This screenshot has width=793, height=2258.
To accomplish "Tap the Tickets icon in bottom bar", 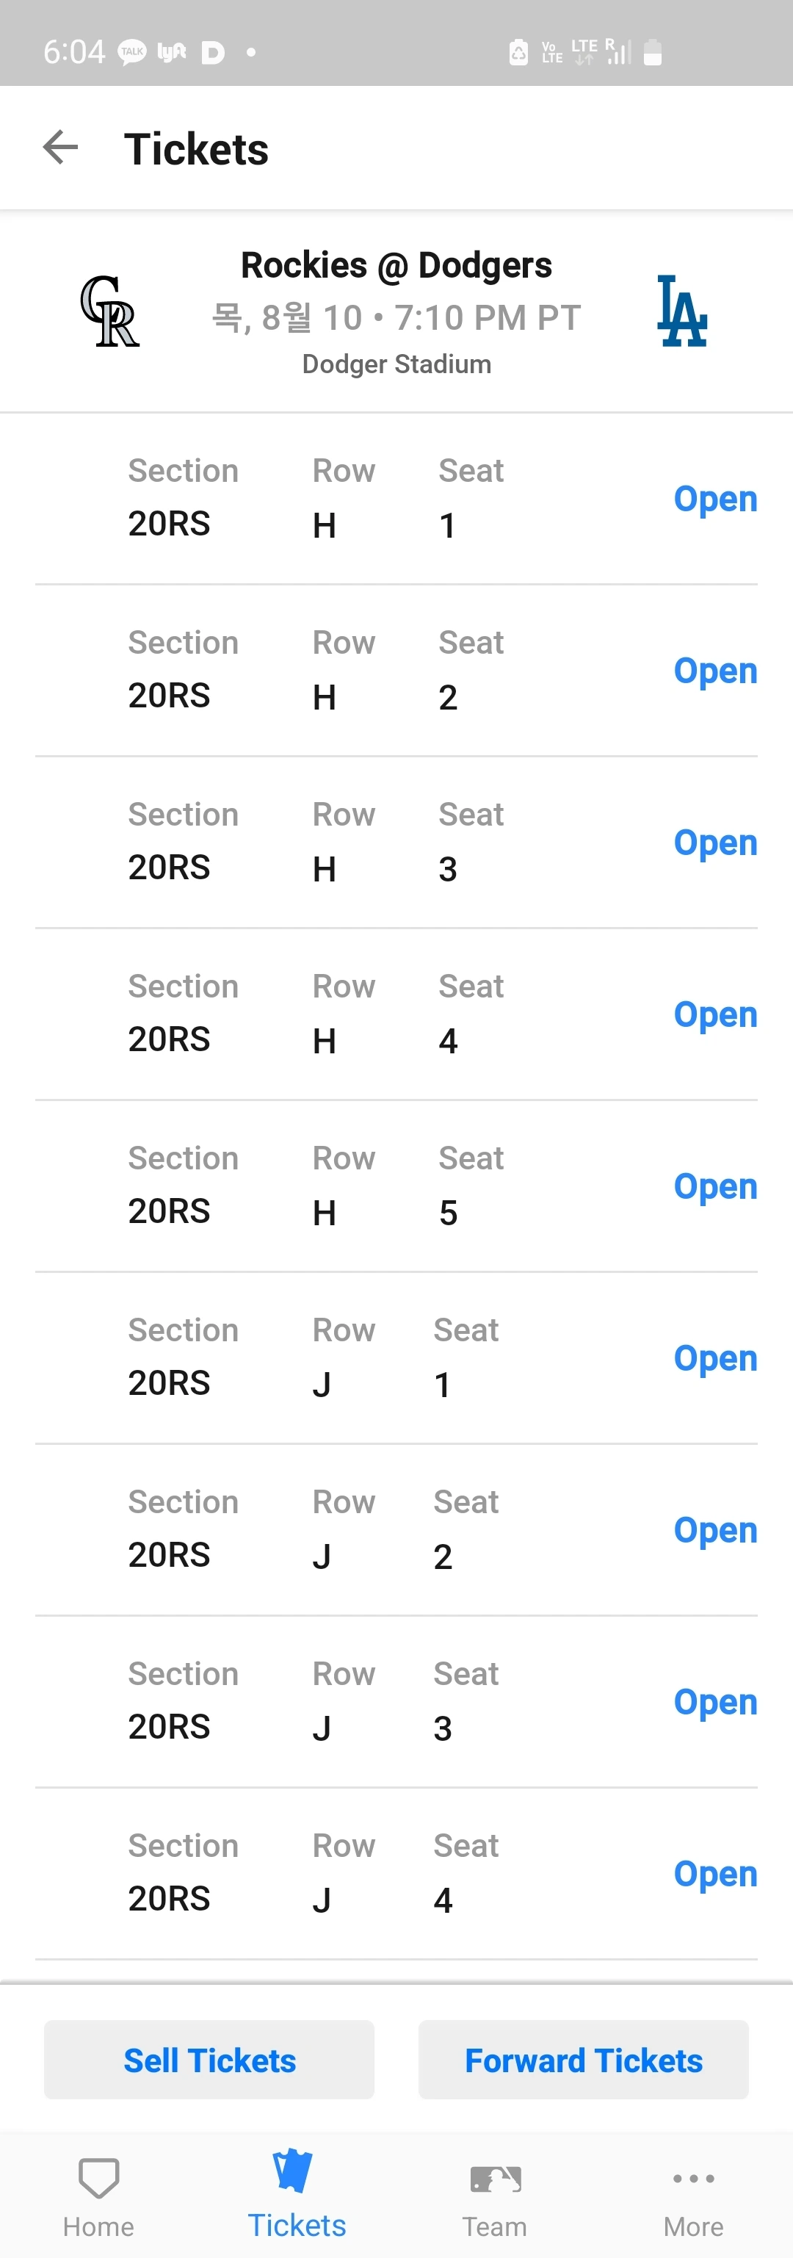I will point(295,2173).
